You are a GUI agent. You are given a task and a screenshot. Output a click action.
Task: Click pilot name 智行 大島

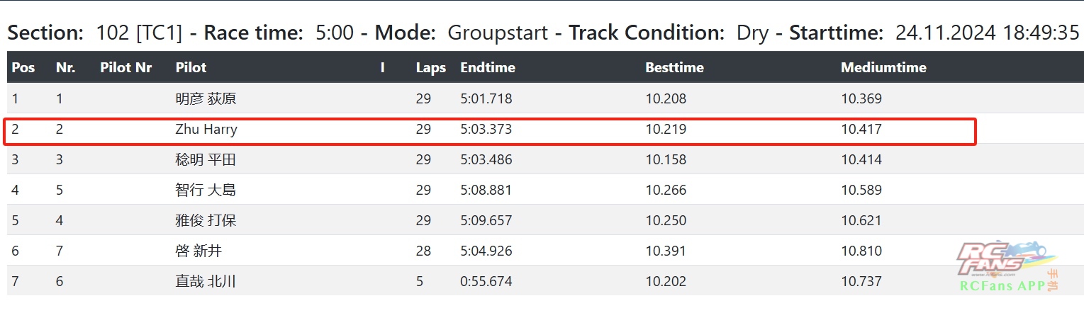[206, 190]
